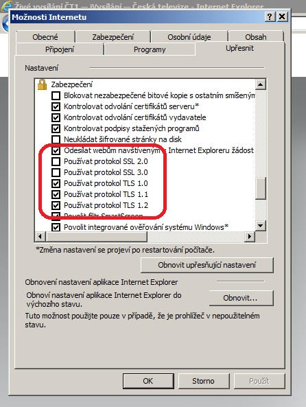This screenshot has height=407, width=306.
Task: Open the Programy tab
Action: 150,49
